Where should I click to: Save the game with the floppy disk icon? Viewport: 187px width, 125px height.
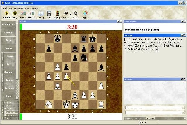point(49,13)
